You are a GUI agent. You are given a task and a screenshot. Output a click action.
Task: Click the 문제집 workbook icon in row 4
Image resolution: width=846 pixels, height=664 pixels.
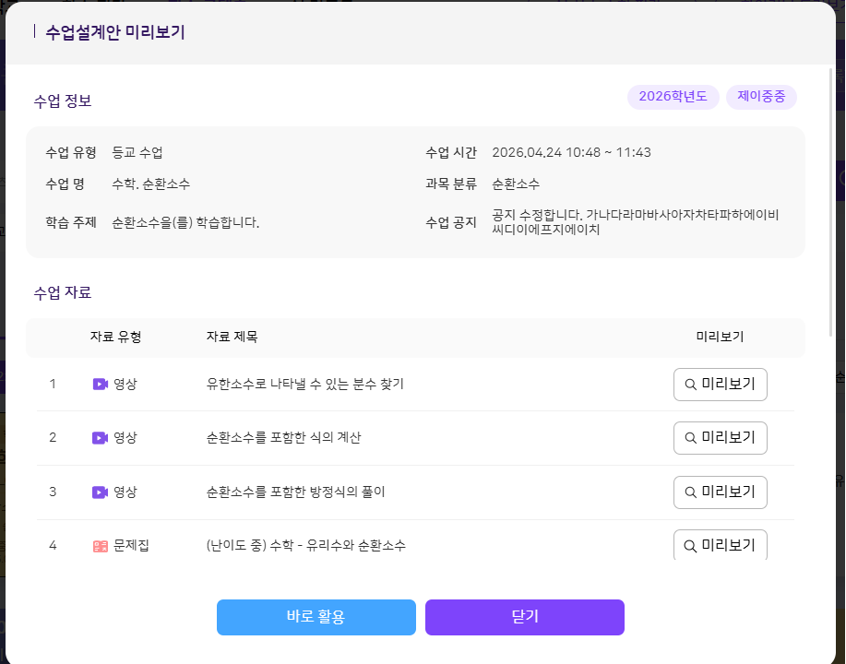[x=101, y=546]
